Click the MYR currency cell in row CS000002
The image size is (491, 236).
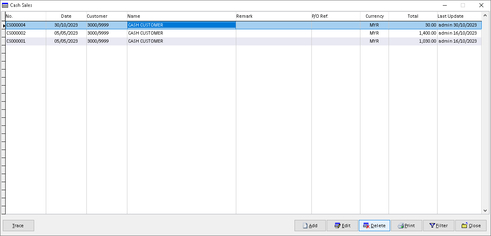[374, 33]
